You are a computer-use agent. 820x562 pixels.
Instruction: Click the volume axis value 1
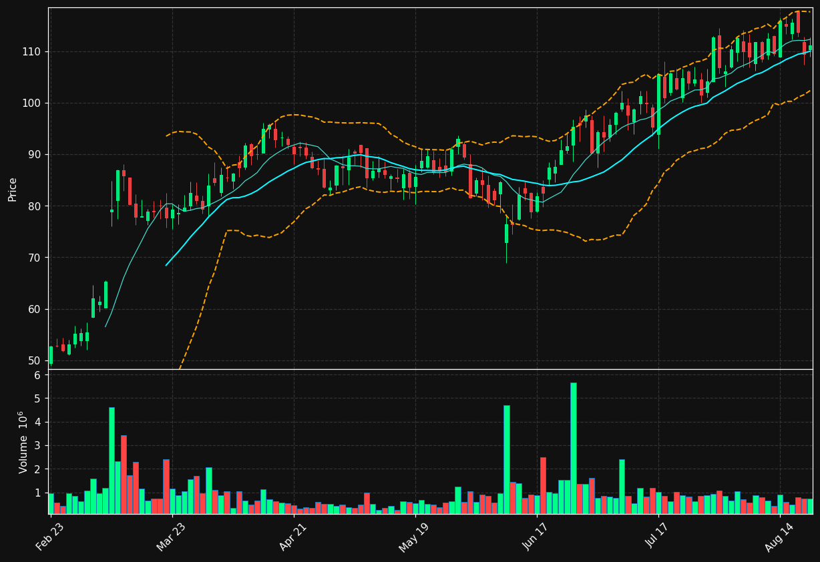click(38, 493)
